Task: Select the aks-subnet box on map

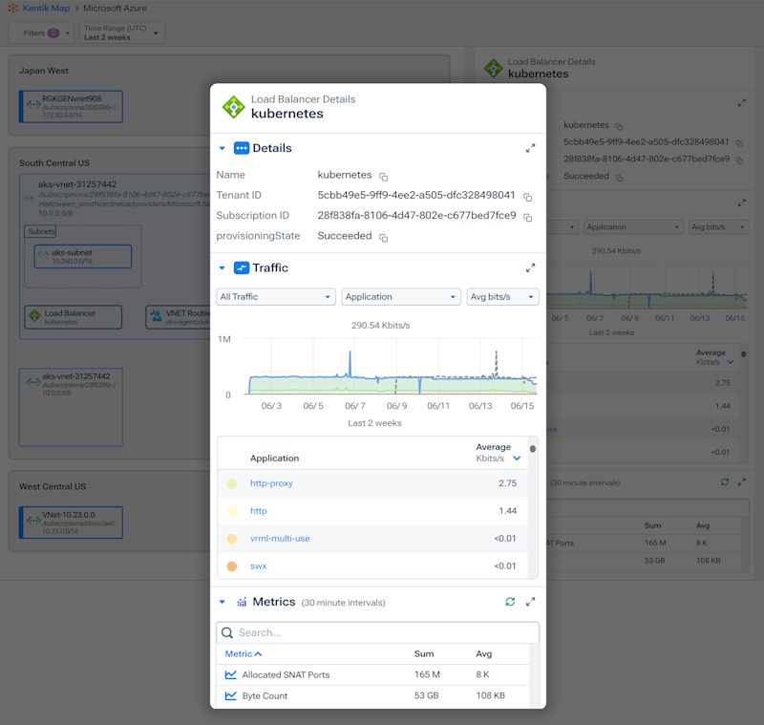Action: click(83, 256)
